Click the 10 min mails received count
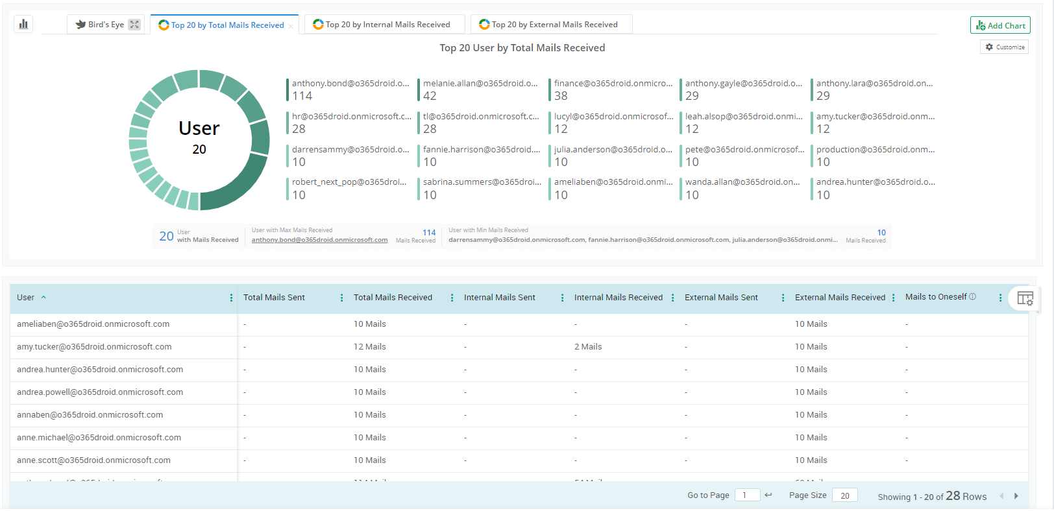 (881, 233)
